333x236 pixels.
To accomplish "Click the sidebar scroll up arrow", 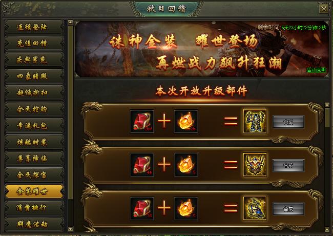I will click(71, 22).
